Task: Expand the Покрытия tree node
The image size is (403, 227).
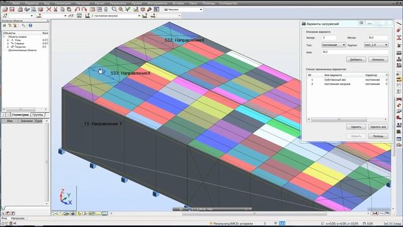Action: coord(8,47)
